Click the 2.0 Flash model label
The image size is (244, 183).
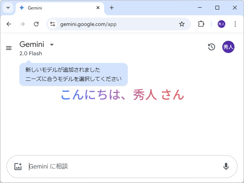[x=30, y=53]
